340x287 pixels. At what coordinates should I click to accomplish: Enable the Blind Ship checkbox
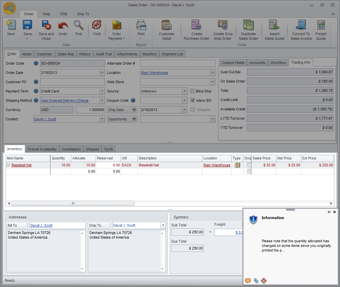[x=193, y=91]
